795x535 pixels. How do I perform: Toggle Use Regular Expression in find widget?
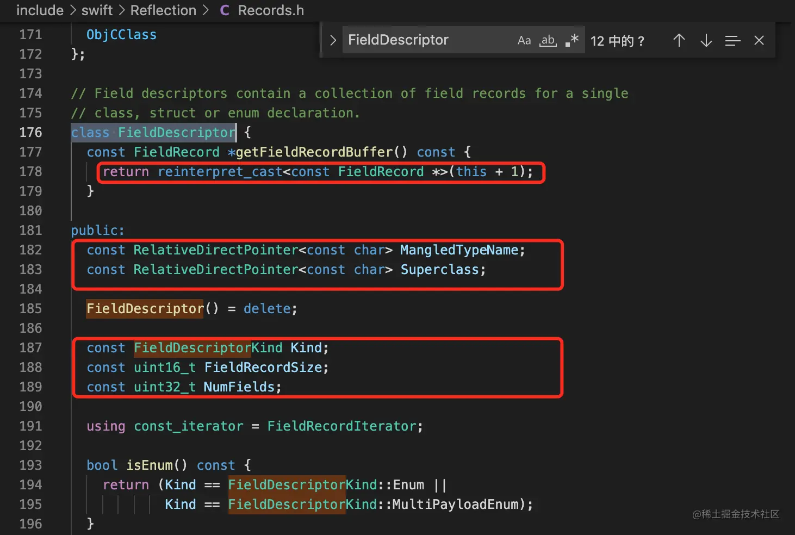click(x=572, y=40)
